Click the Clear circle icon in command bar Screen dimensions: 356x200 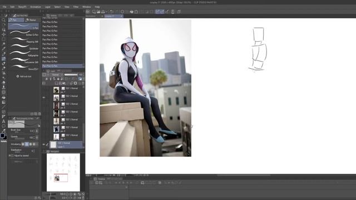tap(122, 12)
